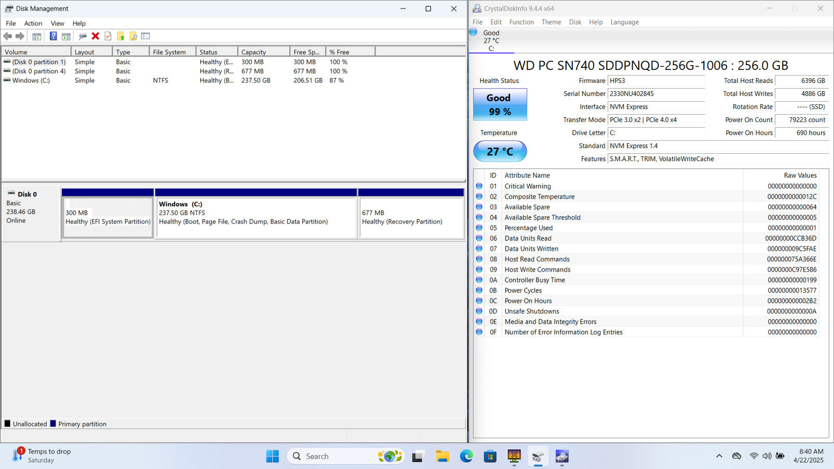Click the drive-with-cable icon in the toolbar

[x=82, y=36]
